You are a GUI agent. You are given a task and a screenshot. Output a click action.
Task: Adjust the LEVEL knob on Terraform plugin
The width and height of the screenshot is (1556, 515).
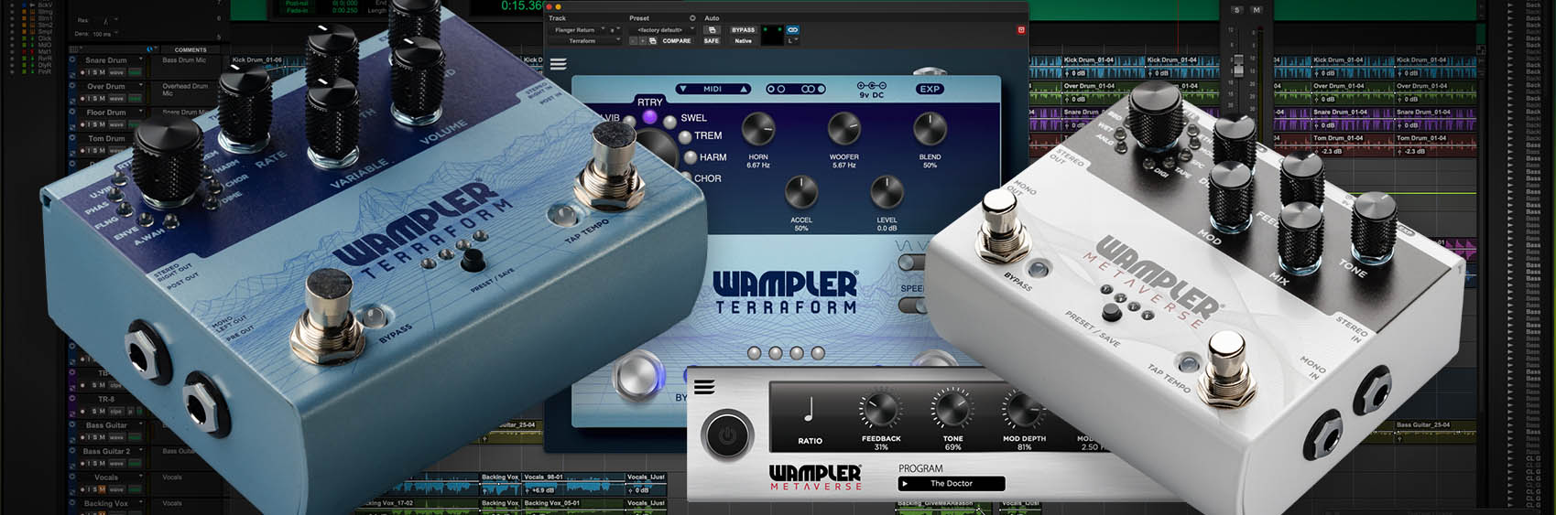coord(886,193)
